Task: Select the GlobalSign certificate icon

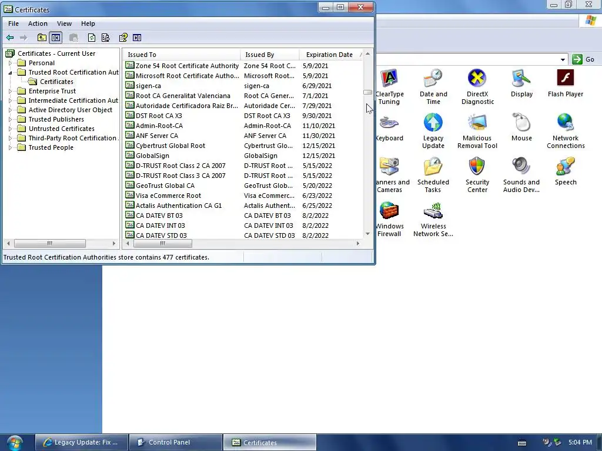Action: point(130,155)
